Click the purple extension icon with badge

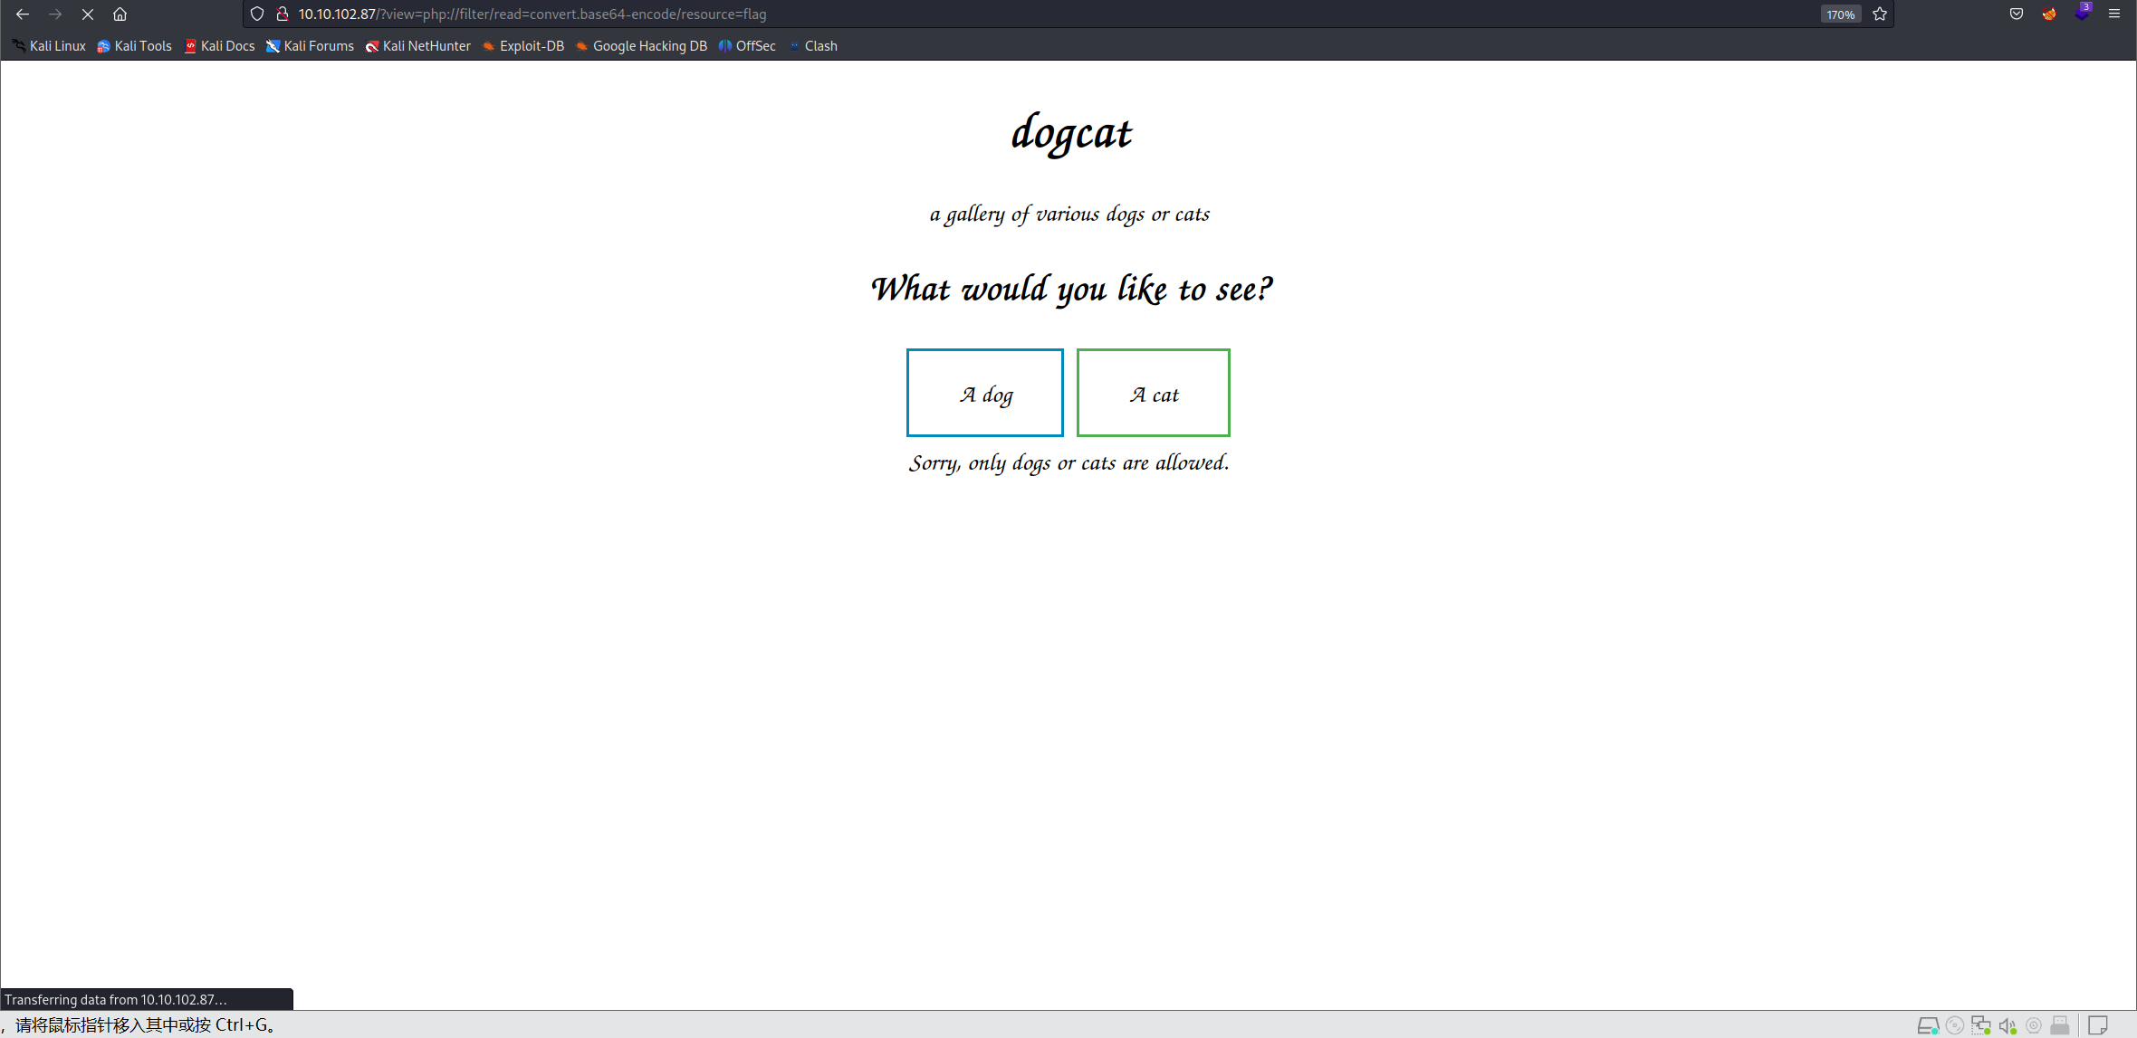coord(2082,14)
